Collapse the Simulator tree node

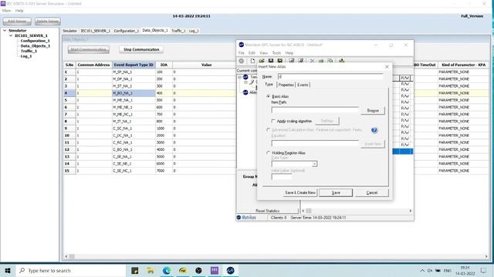click(5, 31)
